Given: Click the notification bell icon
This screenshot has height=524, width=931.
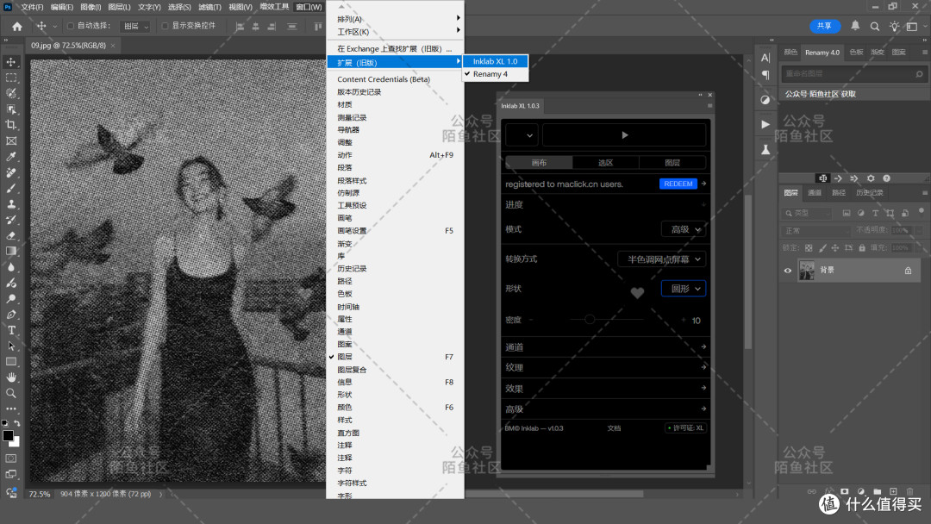Looking at the screenshot, I should pos(855,26).
